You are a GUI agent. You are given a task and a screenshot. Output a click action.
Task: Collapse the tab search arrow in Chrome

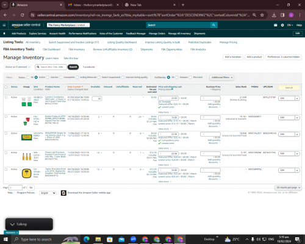pyautogui.click(x=4, y=5)
